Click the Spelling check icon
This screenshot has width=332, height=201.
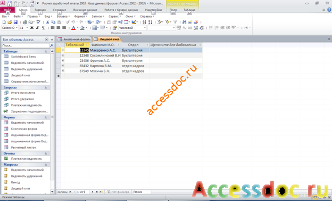coord(38,22)
